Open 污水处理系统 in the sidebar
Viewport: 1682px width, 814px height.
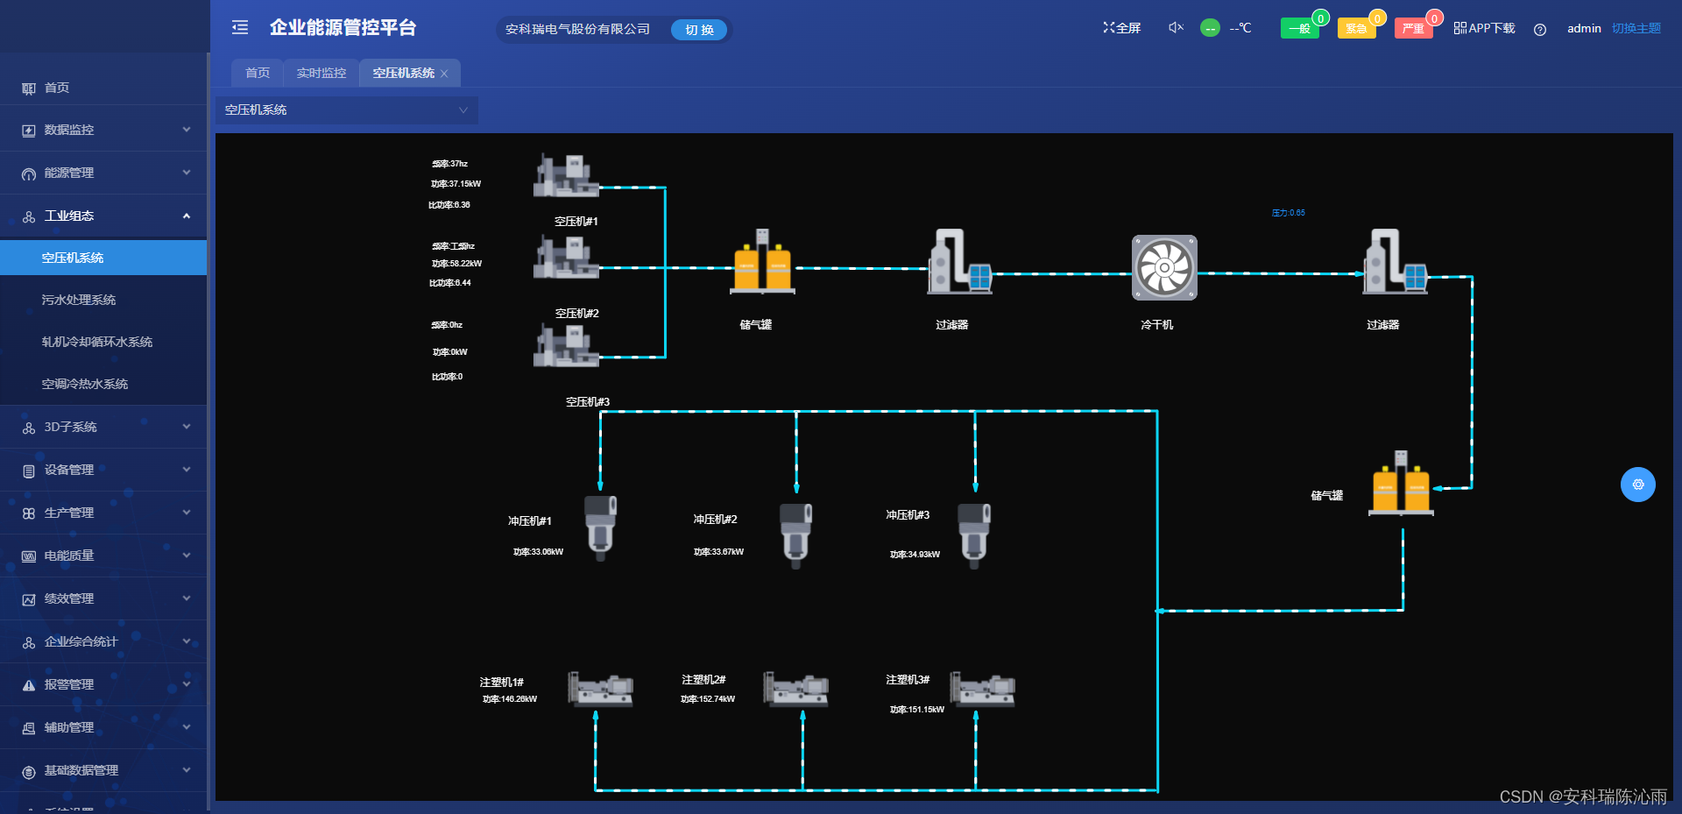(x=103, y=300)
